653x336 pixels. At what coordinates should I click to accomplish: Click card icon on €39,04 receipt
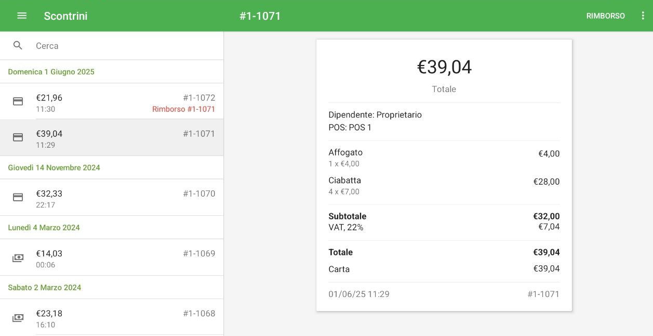click(x=18, y=137)
